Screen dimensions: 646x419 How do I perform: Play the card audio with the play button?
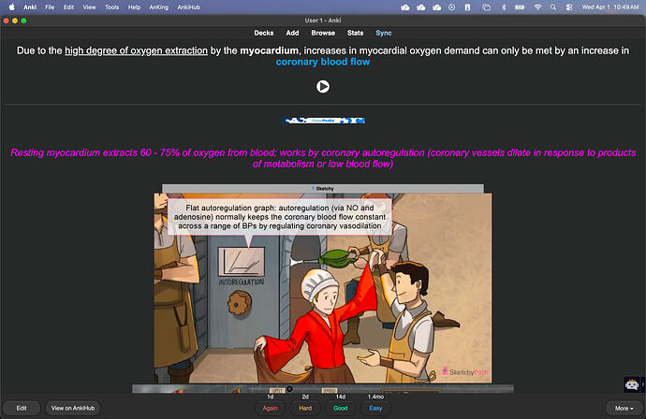click(x=323, y=86)
